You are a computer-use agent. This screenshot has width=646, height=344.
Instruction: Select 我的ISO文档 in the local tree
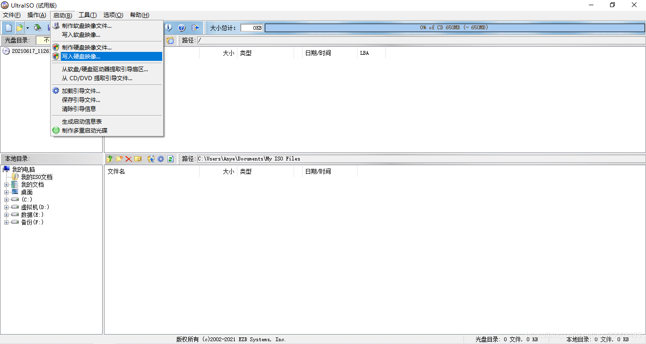click(x=36, y=177)
